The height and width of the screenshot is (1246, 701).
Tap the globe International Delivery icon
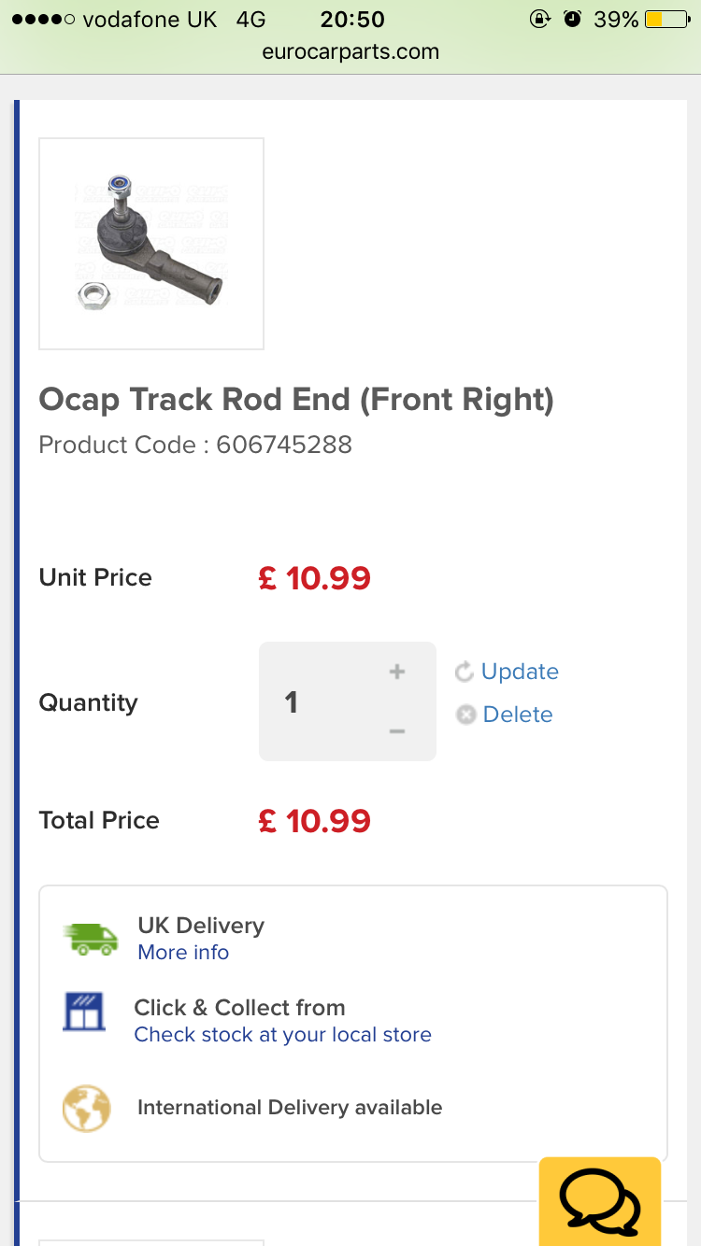[87, 1109]
